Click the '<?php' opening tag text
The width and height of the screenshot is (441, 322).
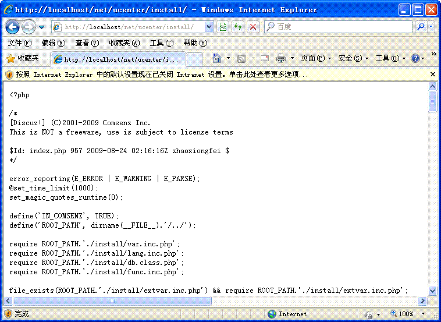(x=19, y=95)
